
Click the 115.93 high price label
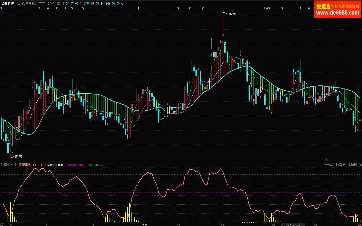[232, 14]
